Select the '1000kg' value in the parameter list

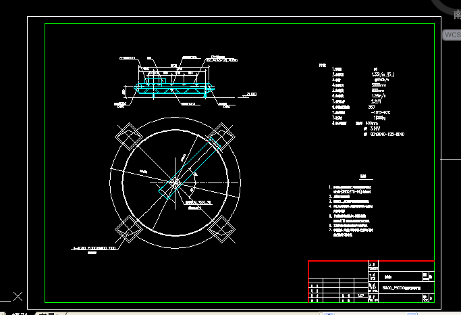pos(379,118)
